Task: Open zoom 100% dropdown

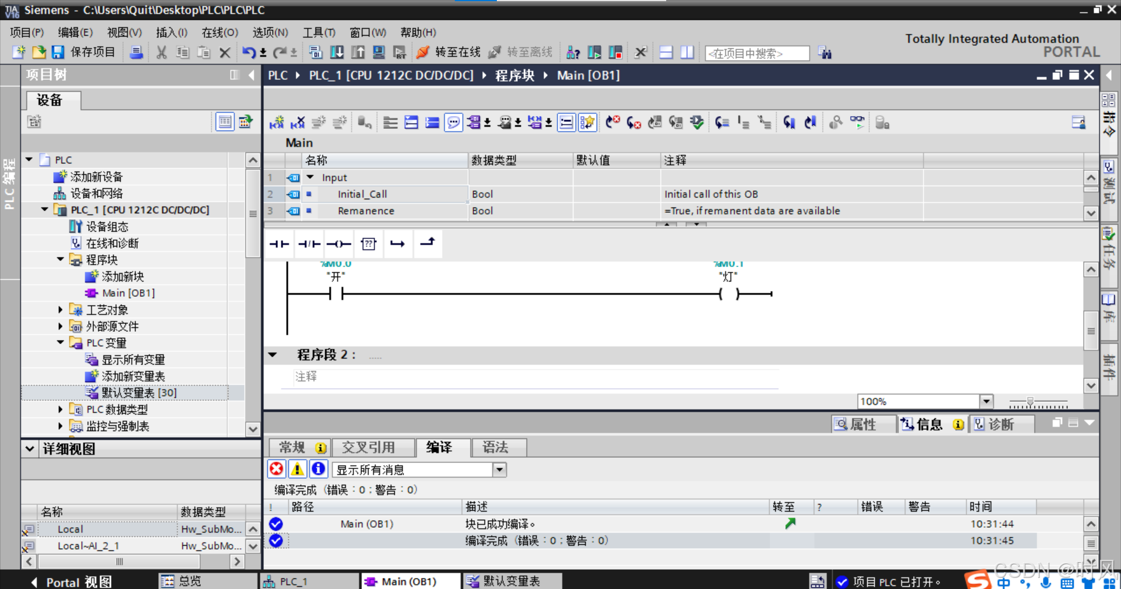Action: (x=986, y=401)
